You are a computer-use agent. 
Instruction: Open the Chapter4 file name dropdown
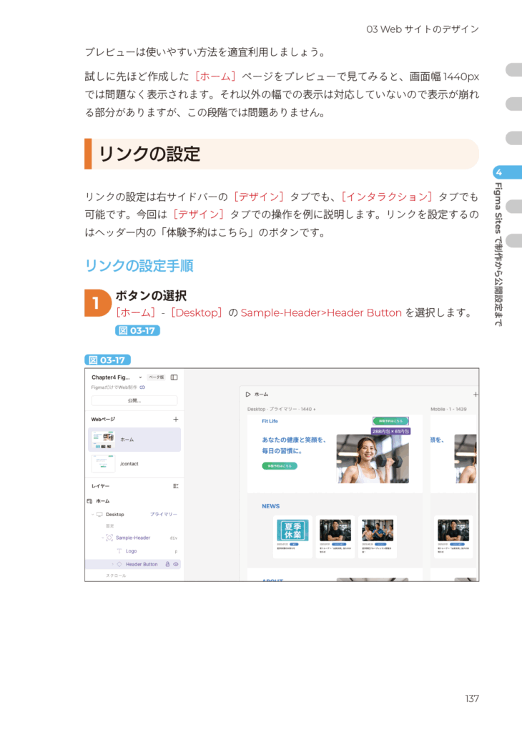140,377
